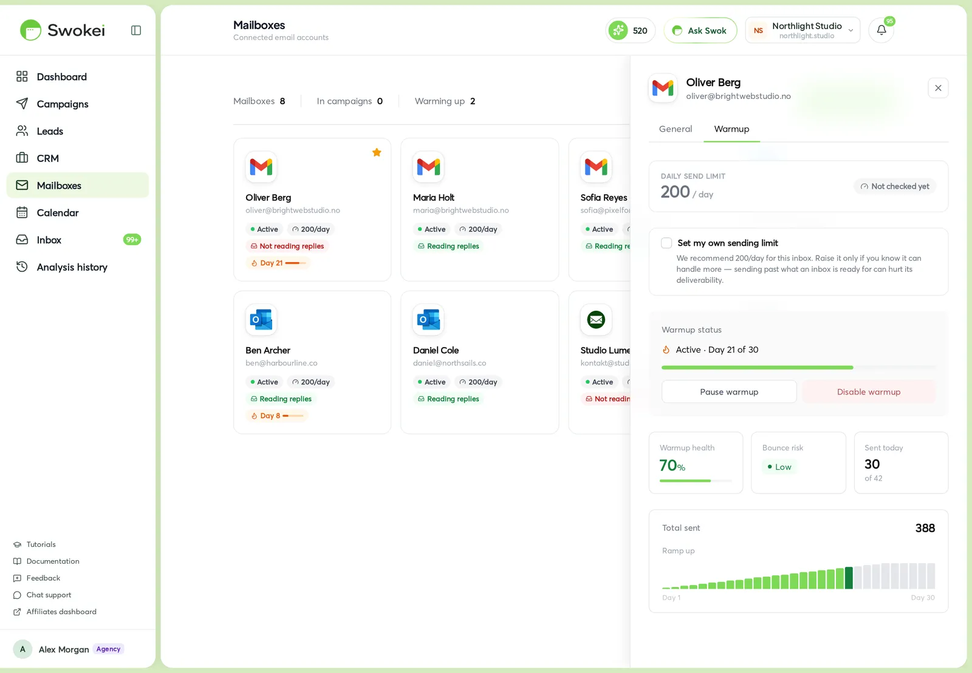Click the Not reading replies badge on Oliver Berg
This screenshot has width=972, height=673.
(x=287, y=246)
